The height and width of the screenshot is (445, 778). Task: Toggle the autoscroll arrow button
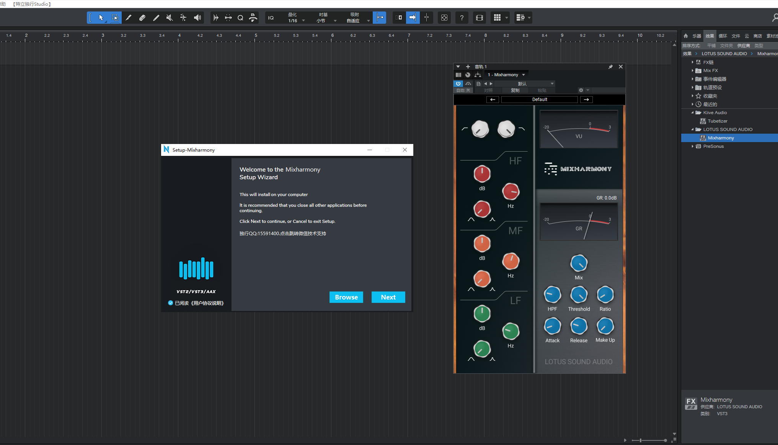coord(413,18)
